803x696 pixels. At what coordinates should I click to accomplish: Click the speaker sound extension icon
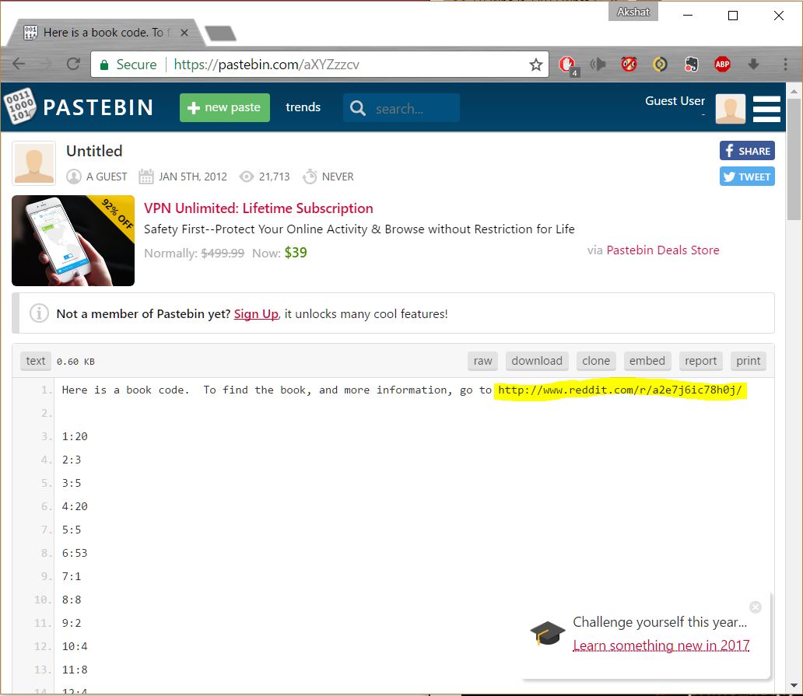tap(598, 65)
